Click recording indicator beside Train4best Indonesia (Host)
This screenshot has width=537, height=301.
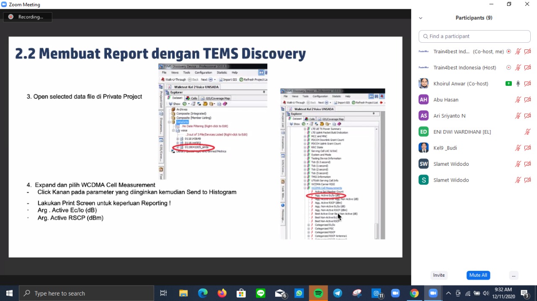pos(508,67)
